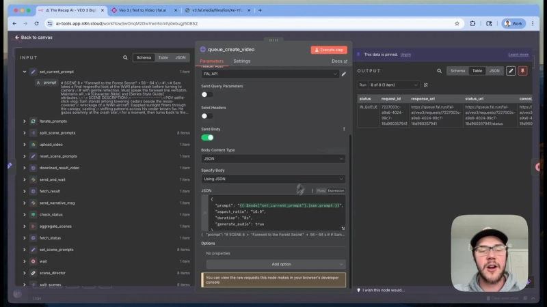Select Fixed mode for JSON field
547x307 pixels.
click(321, 191)
